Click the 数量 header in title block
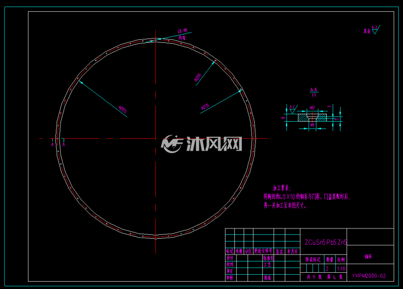 (x=330, y=259)
